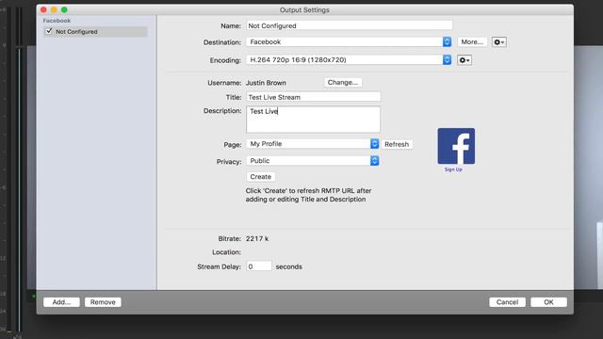Click the Create button

pyautogui.click(x=260, y=177)
